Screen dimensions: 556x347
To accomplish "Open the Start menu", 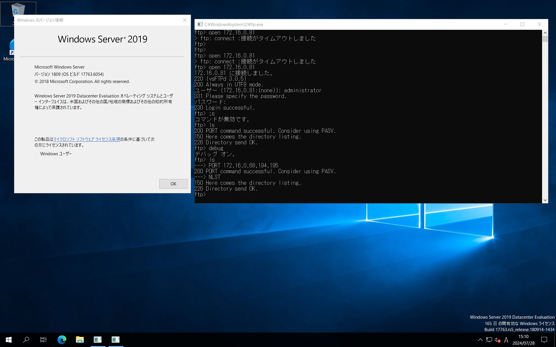I will point(9,340).
